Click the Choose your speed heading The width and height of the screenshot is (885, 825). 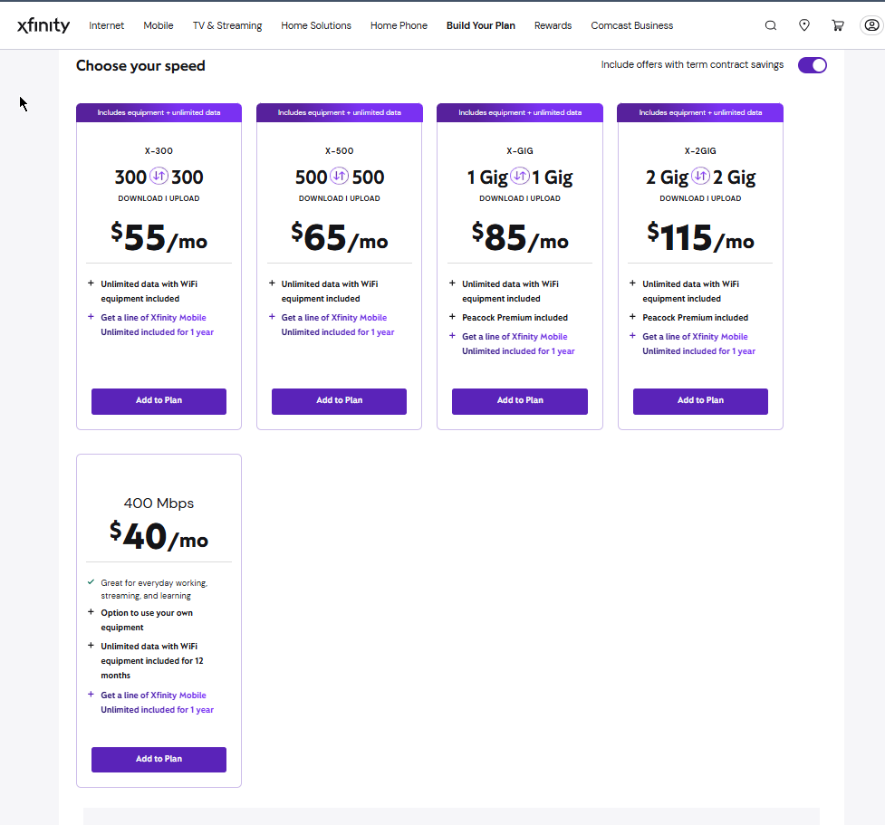[x=140, y=66]
